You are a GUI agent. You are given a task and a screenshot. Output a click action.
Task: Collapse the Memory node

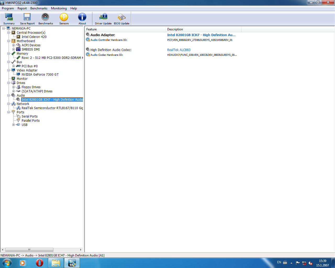[x=8, y=53]
